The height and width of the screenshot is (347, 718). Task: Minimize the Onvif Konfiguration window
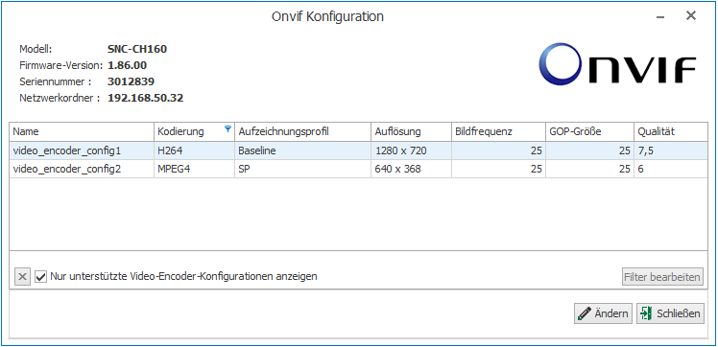tap(660, 17)
